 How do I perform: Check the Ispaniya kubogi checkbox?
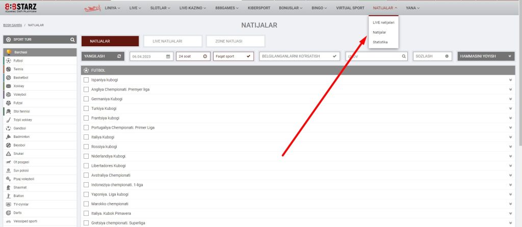point(86,80)
